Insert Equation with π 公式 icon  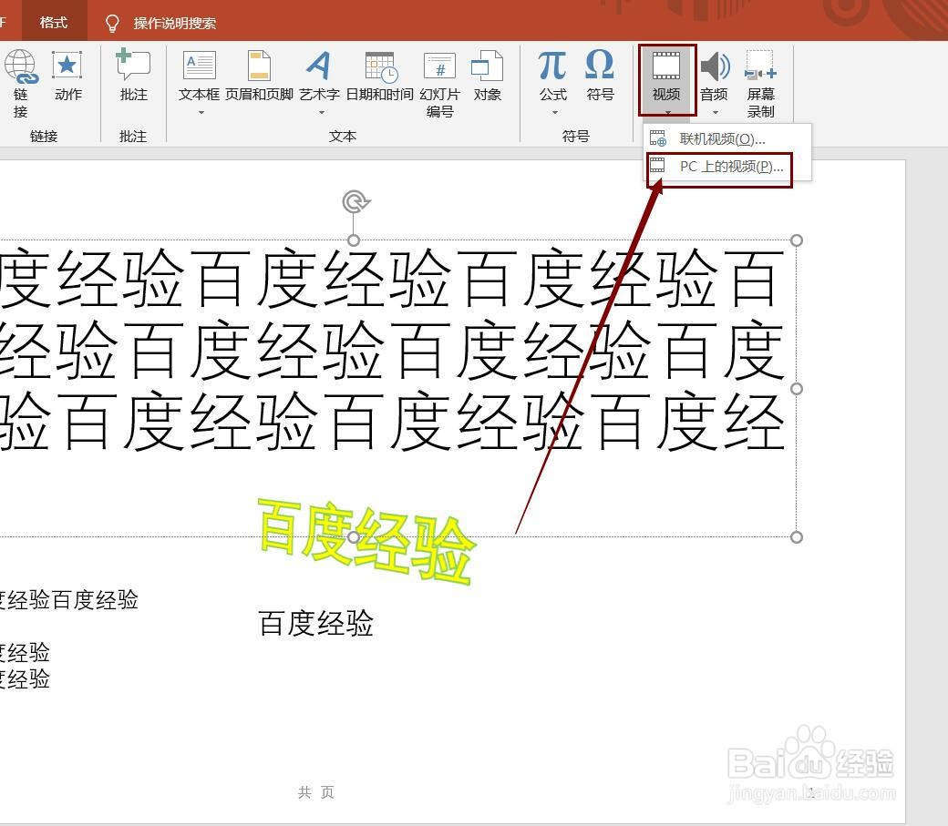(x=552, y=66)
